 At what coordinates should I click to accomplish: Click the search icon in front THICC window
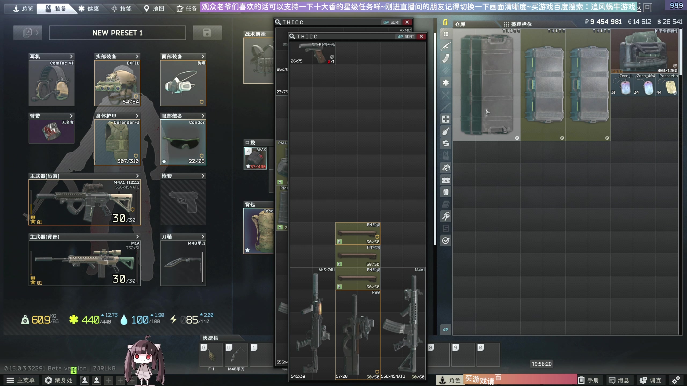(292, 36)
